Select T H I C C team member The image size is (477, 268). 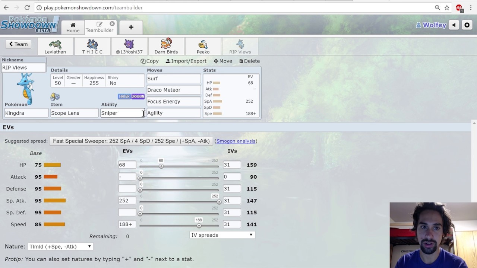point(92,47)
